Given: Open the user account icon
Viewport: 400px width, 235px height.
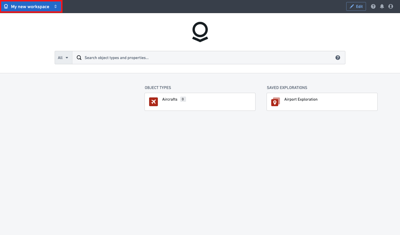Looking at the screenshot, I should pos(391,6).
